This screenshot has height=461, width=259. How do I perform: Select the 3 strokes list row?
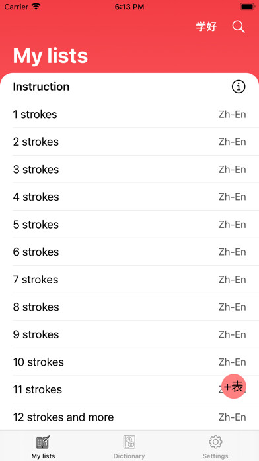point(129,170)
